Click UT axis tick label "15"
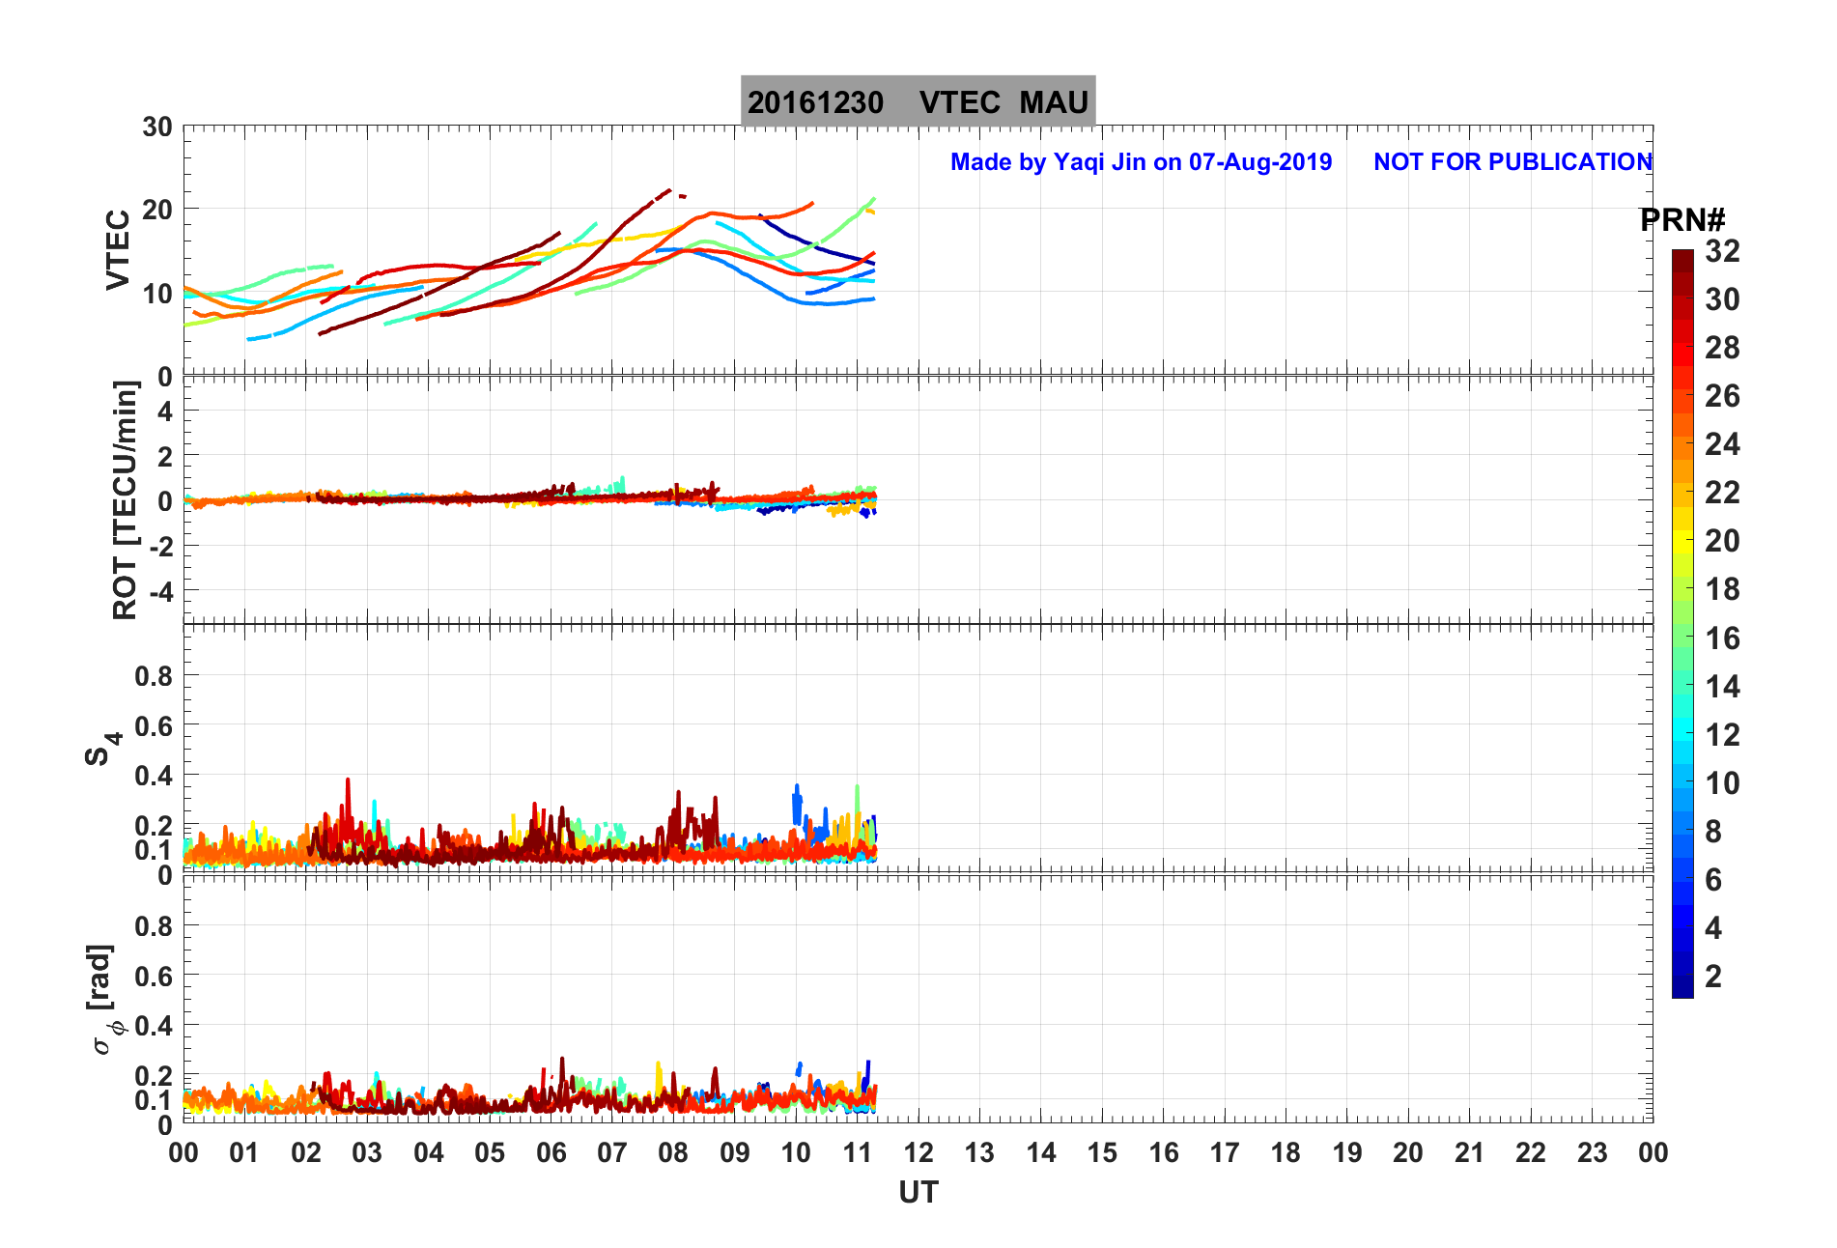The image size is (1837, 1248). [x=1102, y=1152]
